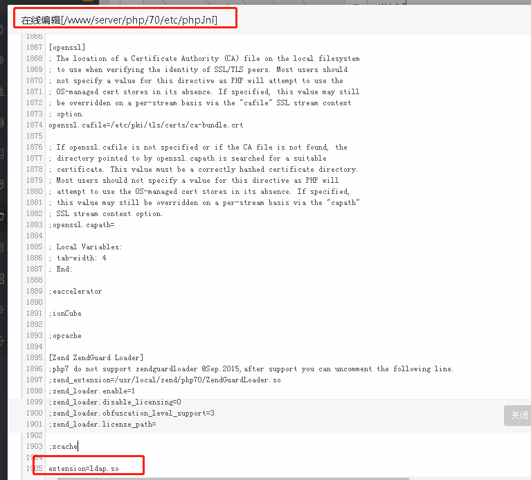Click the ;openssl.capath= line
531x480 pixels.
[82, 224]
